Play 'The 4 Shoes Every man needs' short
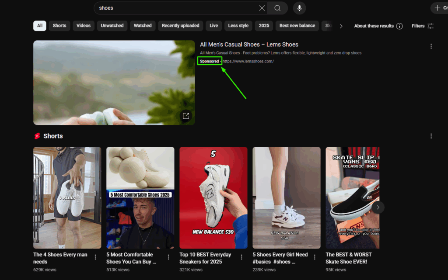448x280 pixels. click(67, 197)
